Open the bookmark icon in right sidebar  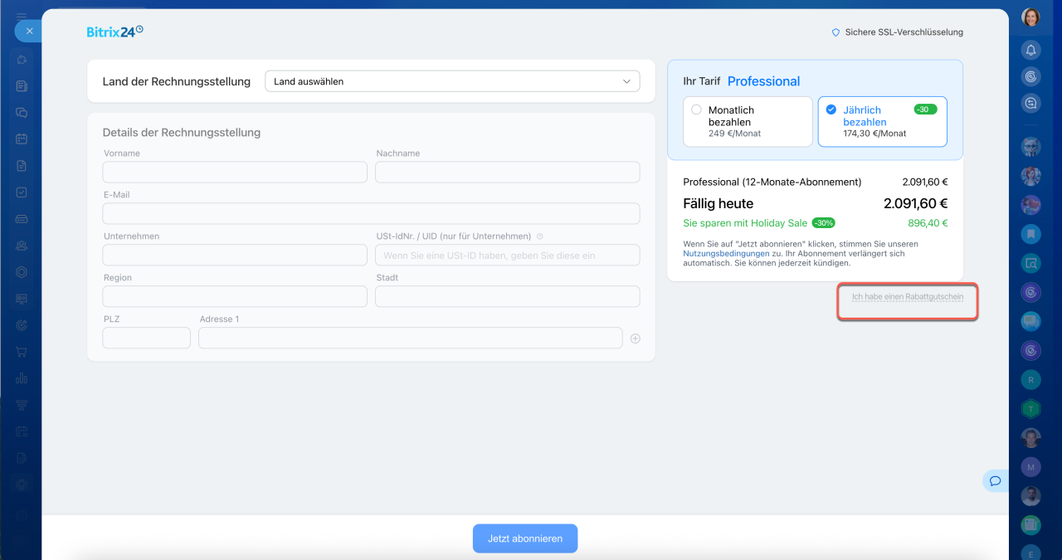tap(1030, 234)
